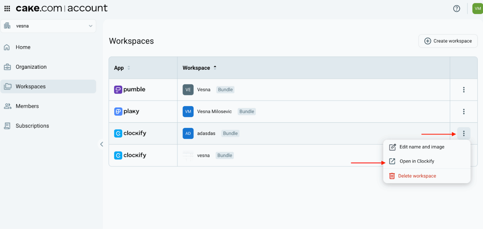
Task: Select Workspaces in sidebar
Action: point(48,86)
